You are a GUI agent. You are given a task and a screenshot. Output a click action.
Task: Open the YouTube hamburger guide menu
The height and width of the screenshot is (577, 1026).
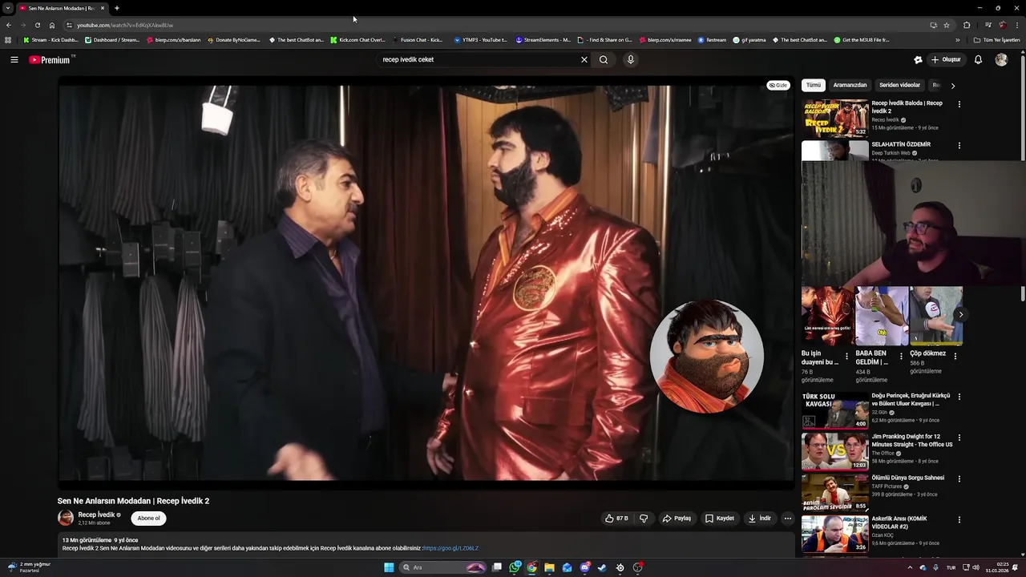(14, 59)
